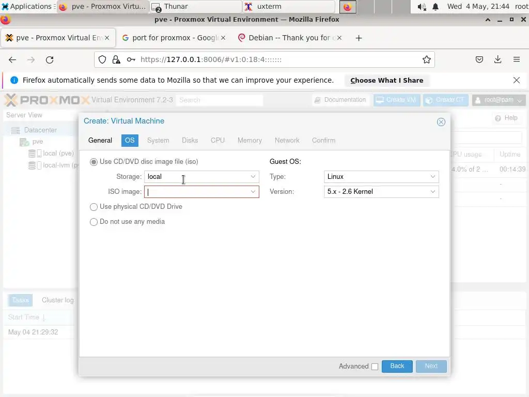Viewport: 529px width, 397px height.
Task: Click the Back button
Action: pos(397,367)
